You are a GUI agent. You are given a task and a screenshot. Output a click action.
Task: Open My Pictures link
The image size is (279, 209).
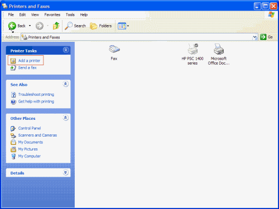pyautogui.click(x=28, y=149)
